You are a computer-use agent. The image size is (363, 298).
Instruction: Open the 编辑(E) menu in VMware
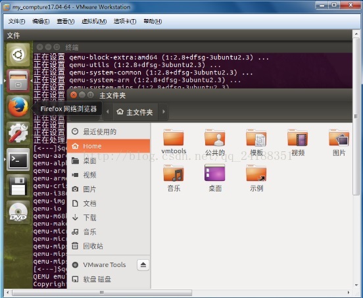41,21
